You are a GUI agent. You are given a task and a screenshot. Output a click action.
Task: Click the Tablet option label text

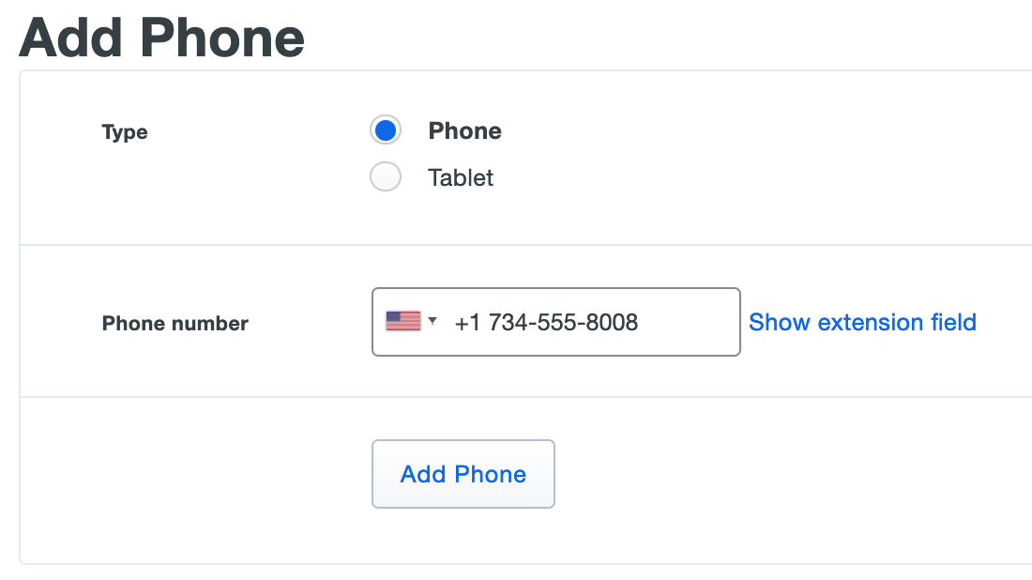[461, 178]
